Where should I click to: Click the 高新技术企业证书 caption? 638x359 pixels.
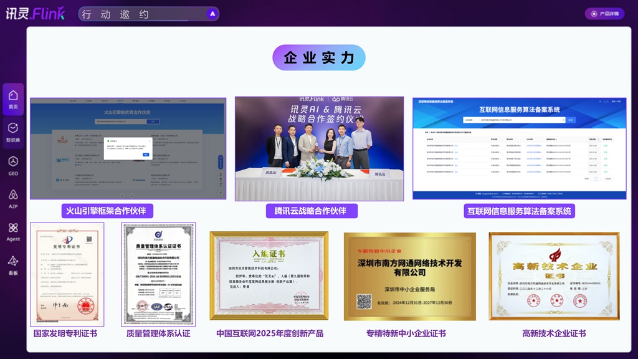[x=554, y=333]
